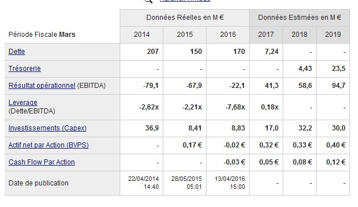Open the Résultat opérationnel link
Screen dimensions: 358x207
pos(42,86)
